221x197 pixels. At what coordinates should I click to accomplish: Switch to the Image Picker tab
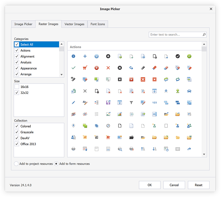click(23, 24)
